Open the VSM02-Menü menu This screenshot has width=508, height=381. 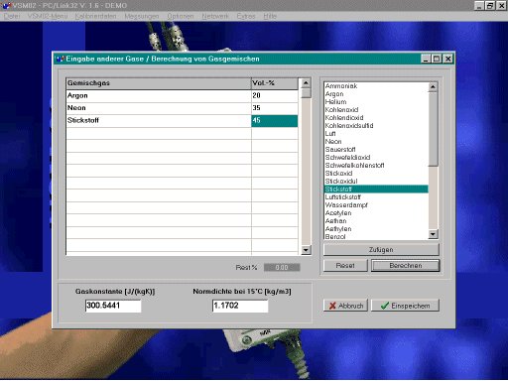(x=48, y=16)
